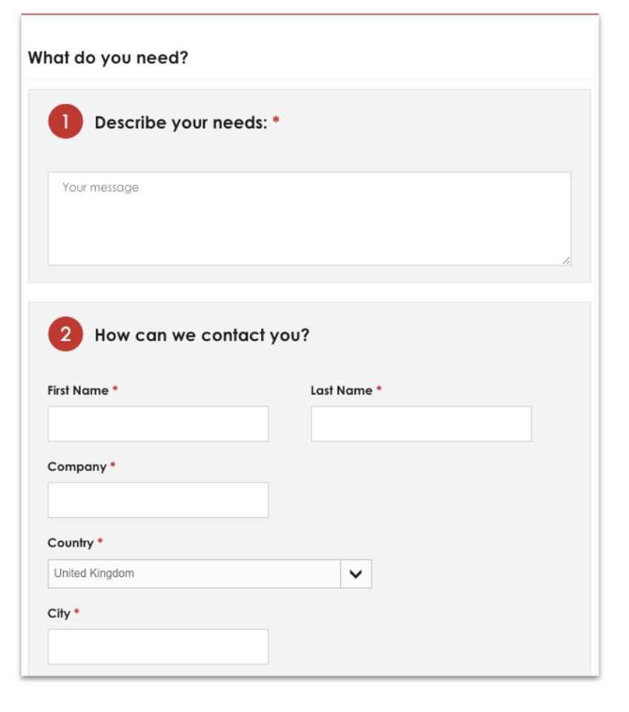Click the What do you need title
Screen dimensions: 629x712
pos(108,57)
